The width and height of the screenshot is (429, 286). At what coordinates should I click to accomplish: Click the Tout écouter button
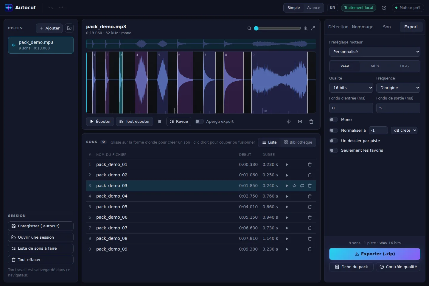point(134,122)
